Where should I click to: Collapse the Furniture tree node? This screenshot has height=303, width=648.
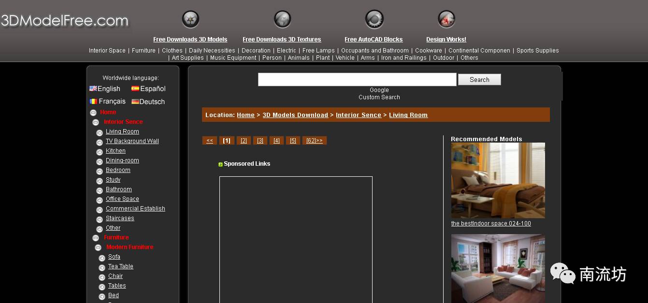[96, 238]
